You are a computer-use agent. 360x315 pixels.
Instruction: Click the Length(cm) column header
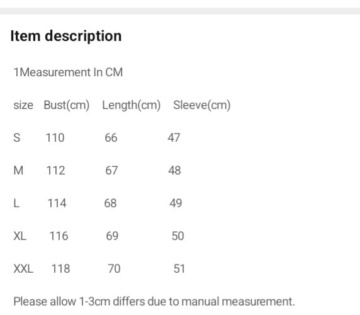coord(132,105)
